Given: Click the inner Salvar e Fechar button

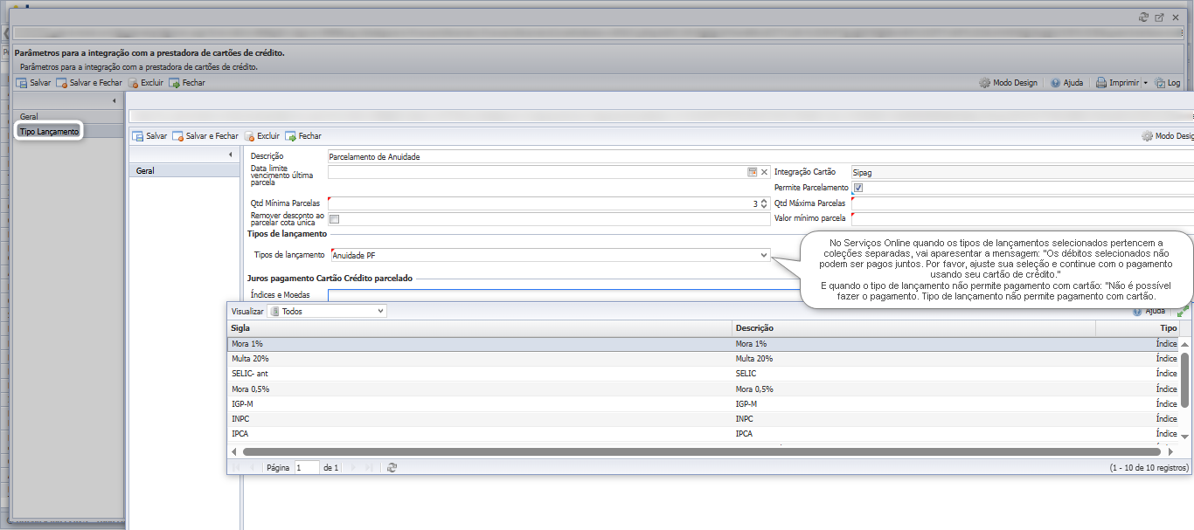Looking at the screenshot, I should [205, 136].
